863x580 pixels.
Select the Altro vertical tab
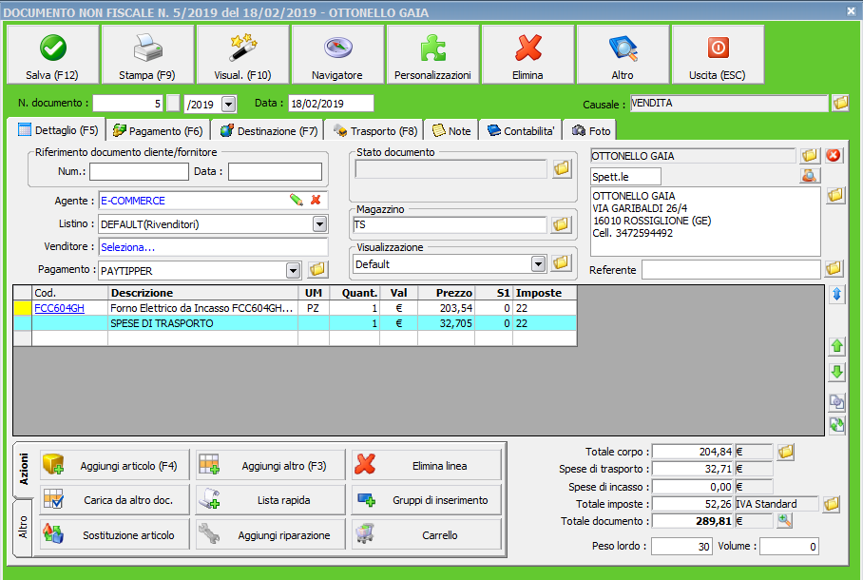pos(23,527)
